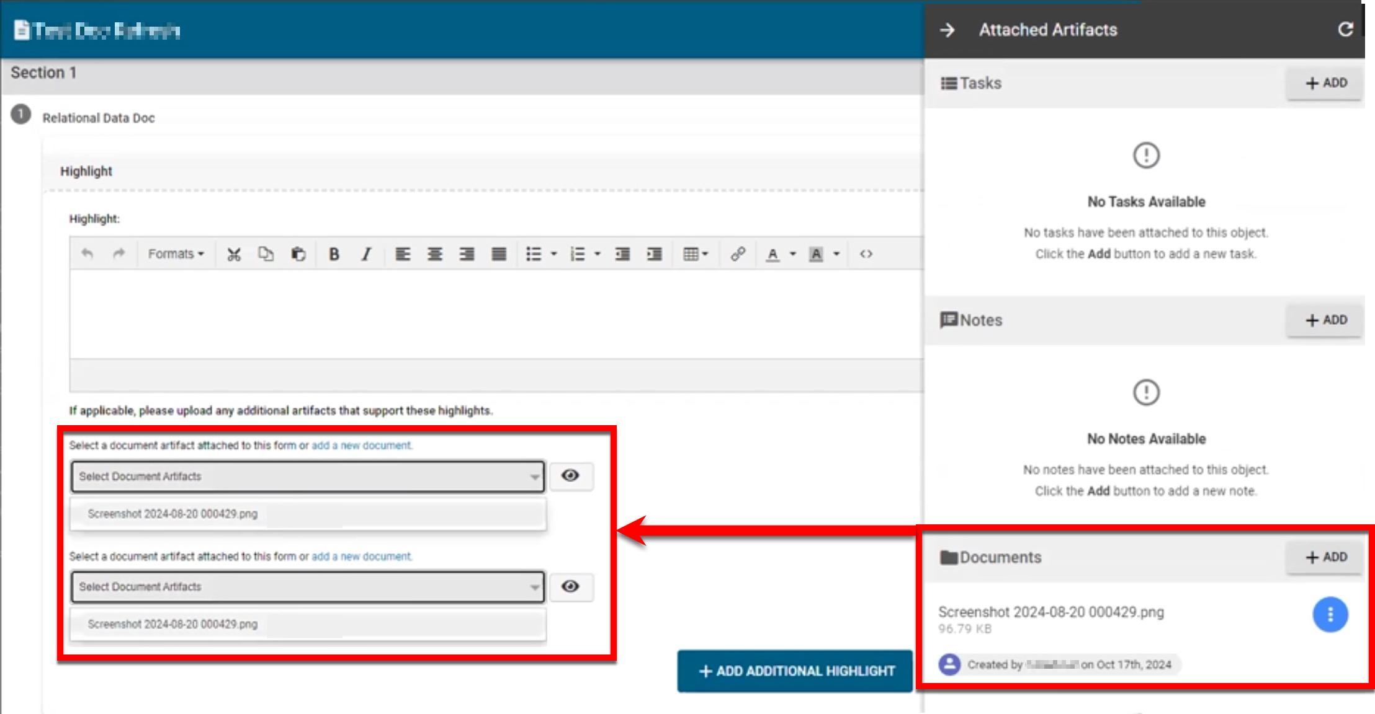Toggle preview eye for first document artifact

point(570,476)
